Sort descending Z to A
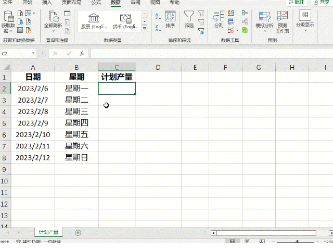 158,28
